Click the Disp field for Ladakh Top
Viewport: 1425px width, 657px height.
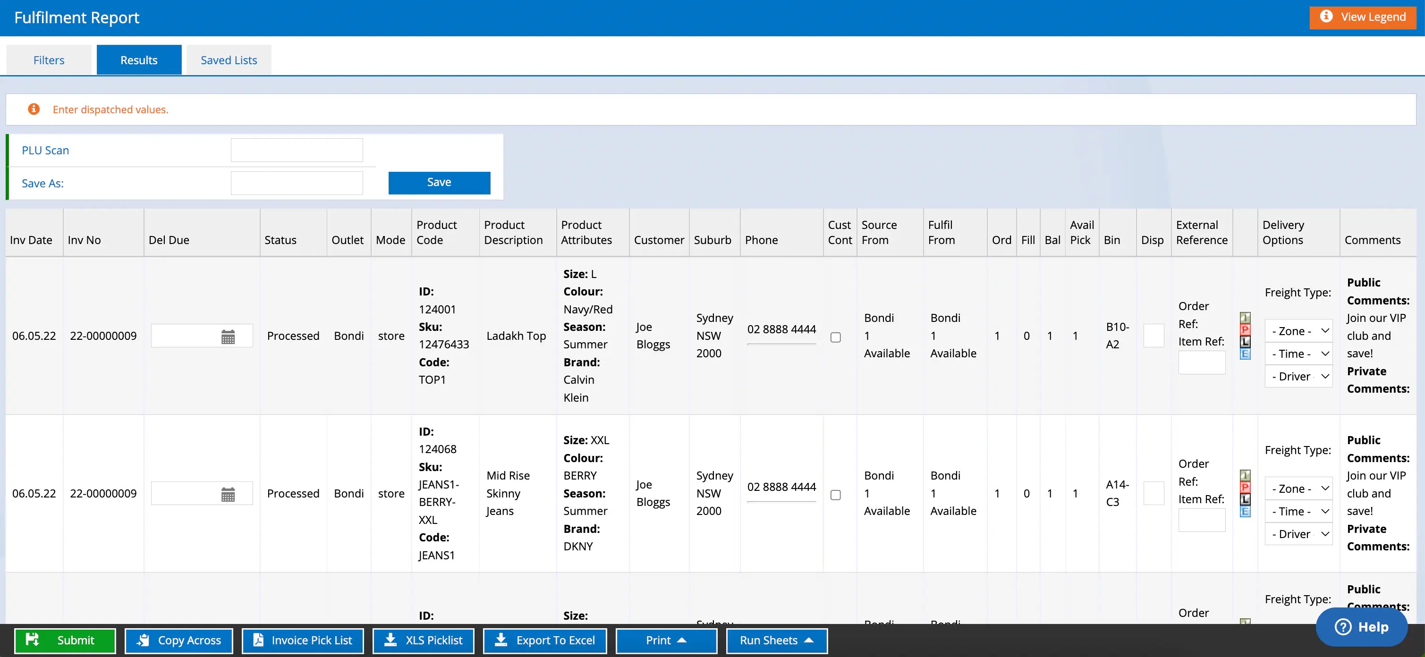coord(1154,336)
